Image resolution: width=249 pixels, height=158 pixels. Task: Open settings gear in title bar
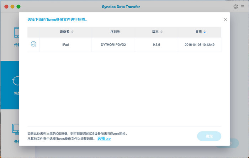235,7
